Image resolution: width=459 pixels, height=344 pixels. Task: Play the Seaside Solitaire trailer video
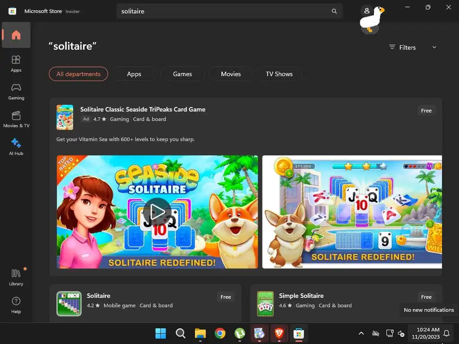pos(157,212)
